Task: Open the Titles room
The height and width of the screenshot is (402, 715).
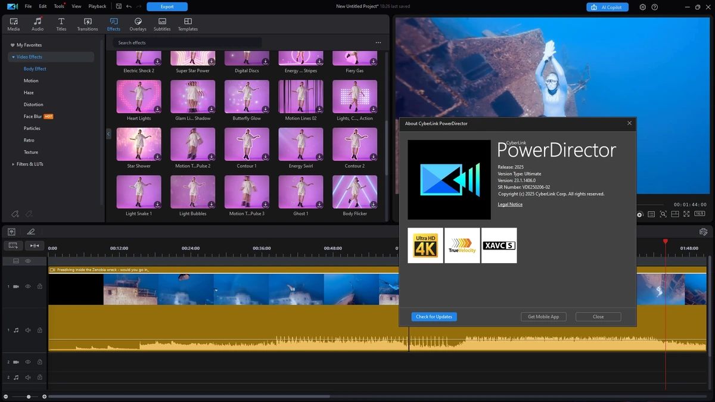Action: tap(61, 24)
